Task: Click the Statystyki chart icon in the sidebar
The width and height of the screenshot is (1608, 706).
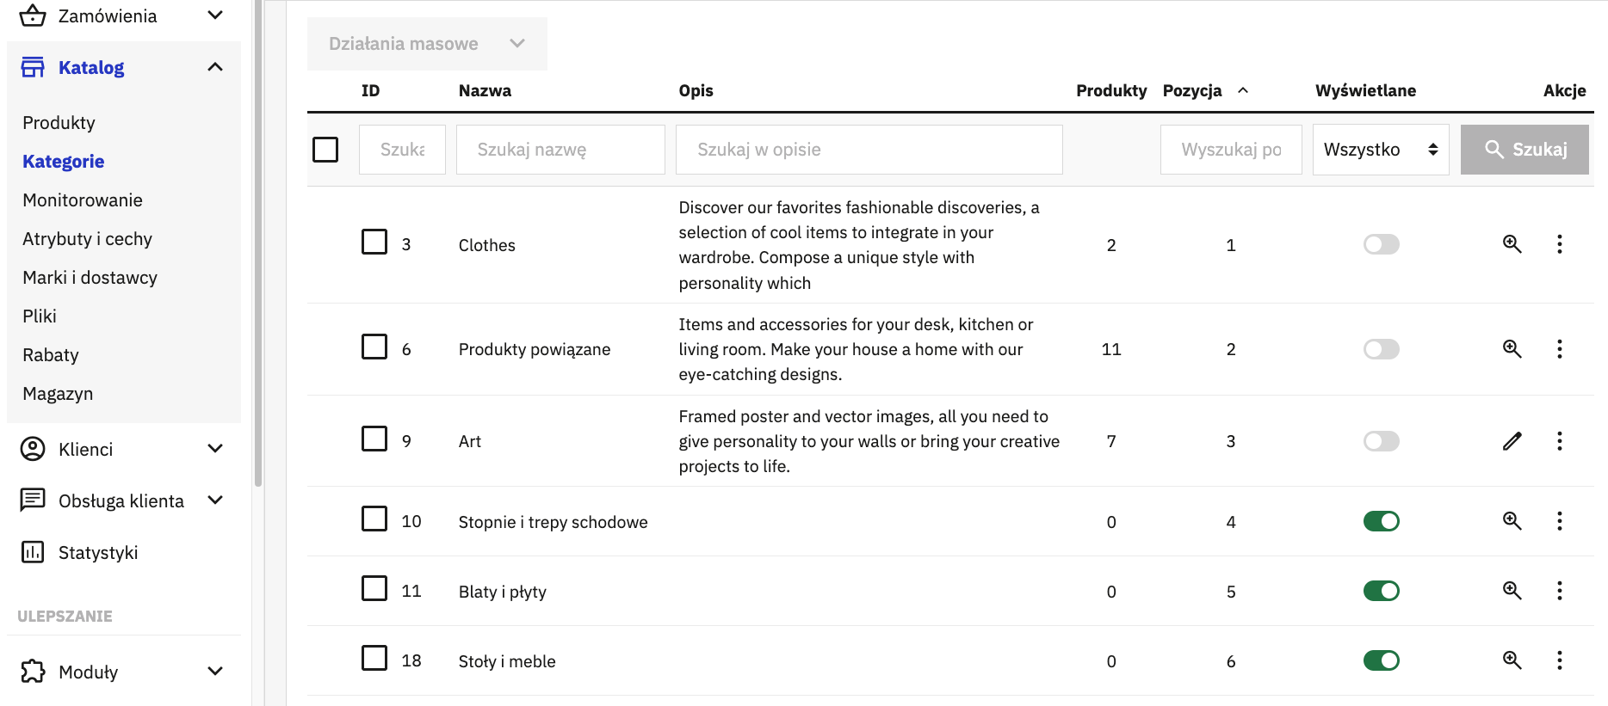Action: point(33,552)
